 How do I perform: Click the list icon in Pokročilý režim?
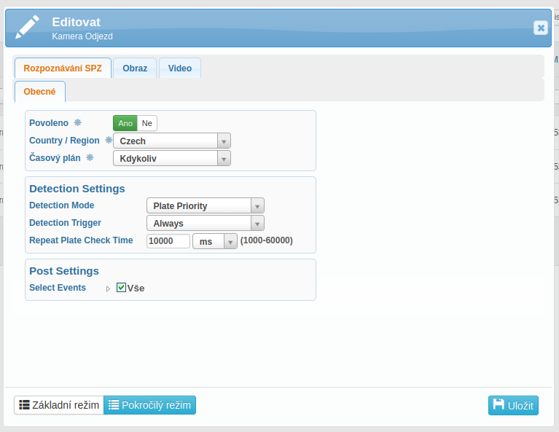114,405
